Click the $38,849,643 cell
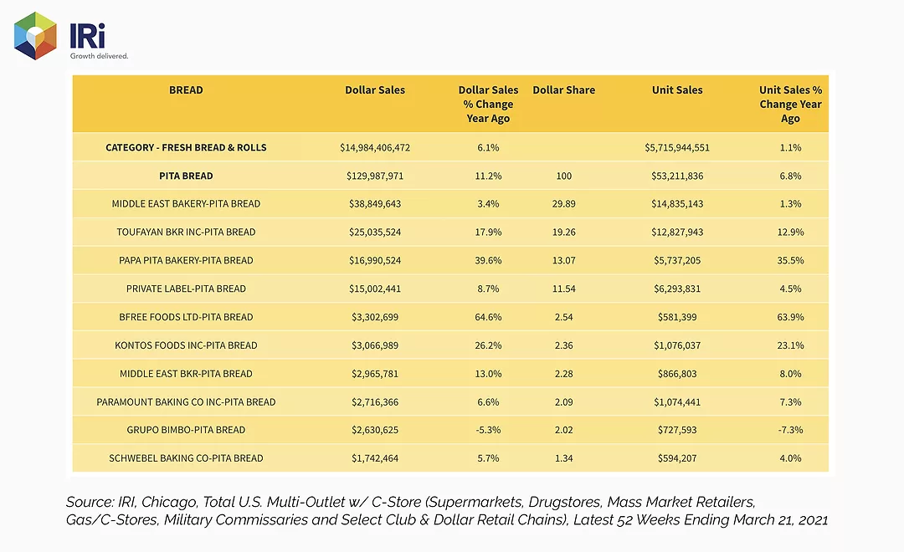The height and width of the screenshot is (552, 904). point(375,203)
